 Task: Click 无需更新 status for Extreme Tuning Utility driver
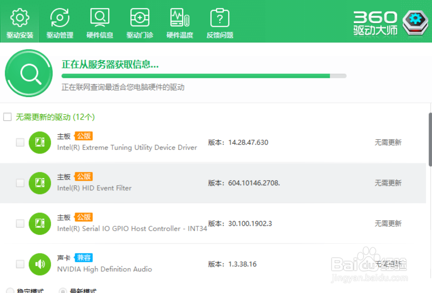pyautogui.click(x=388, y=143)
